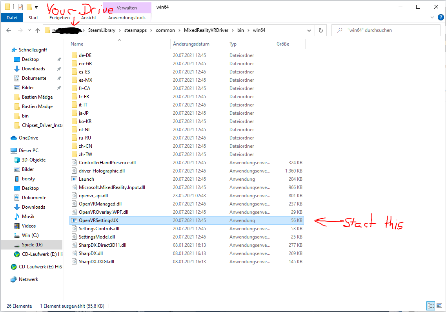This screenshot has width=446, height=312.
Task: Select Schnellzugriff in navigation pane
Action: (33, 50)
